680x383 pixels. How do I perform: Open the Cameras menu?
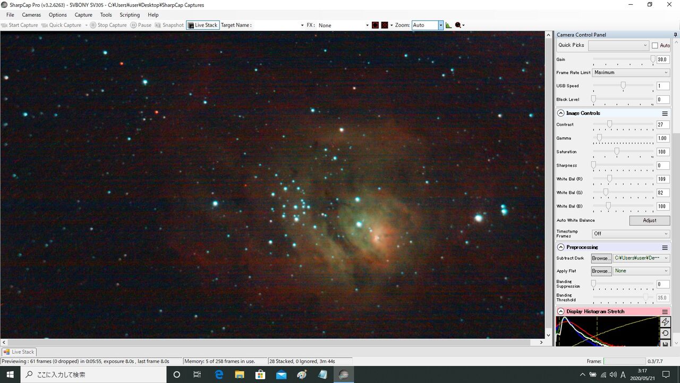(31, 15)
